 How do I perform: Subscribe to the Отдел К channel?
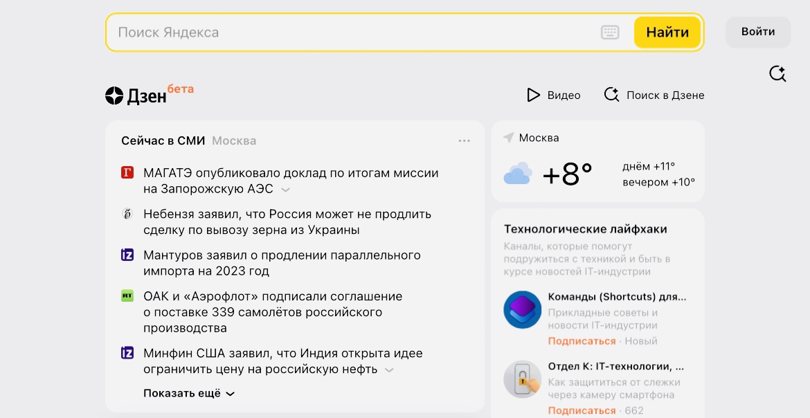point(582,411)
